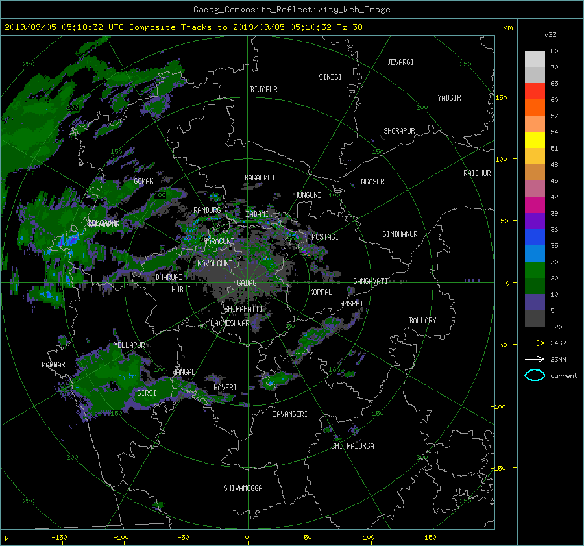
Task: Select the blue 36 dBZ color swatch
Action: point(535,238)
